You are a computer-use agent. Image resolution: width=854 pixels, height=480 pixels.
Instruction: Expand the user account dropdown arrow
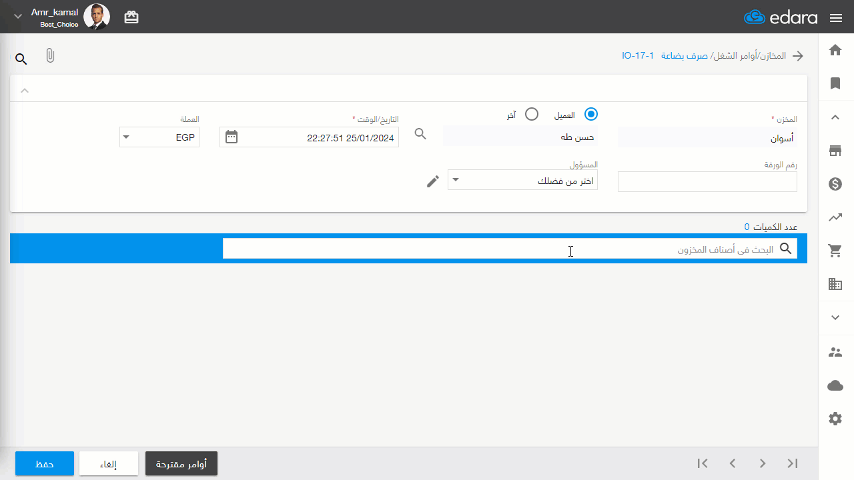[18, 17]
